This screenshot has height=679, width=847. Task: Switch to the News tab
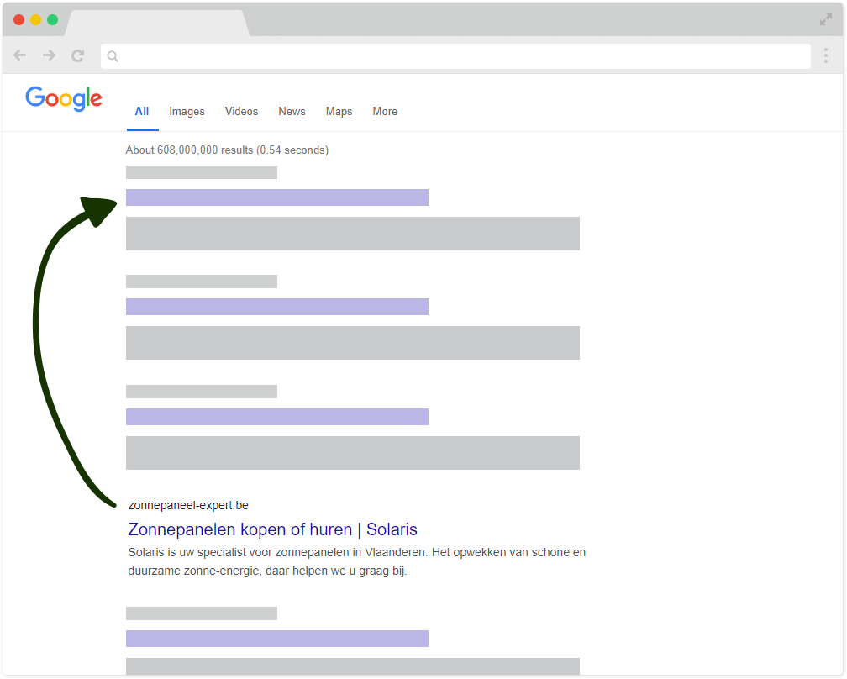[x=292, y=111]
